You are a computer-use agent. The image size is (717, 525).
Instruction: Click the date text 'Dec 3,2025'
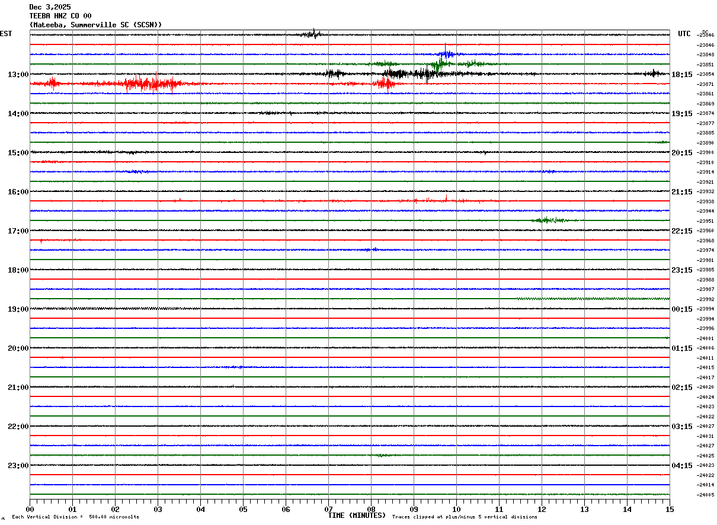pyautogui.click(x=50, y=7)
